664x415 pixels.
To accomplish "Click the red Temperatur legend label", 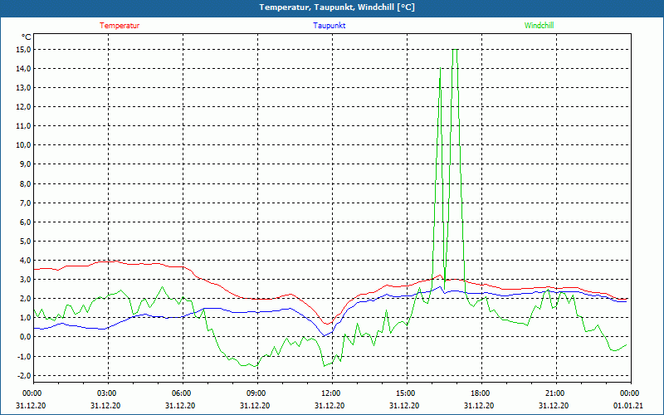I will tap(120, 26).
